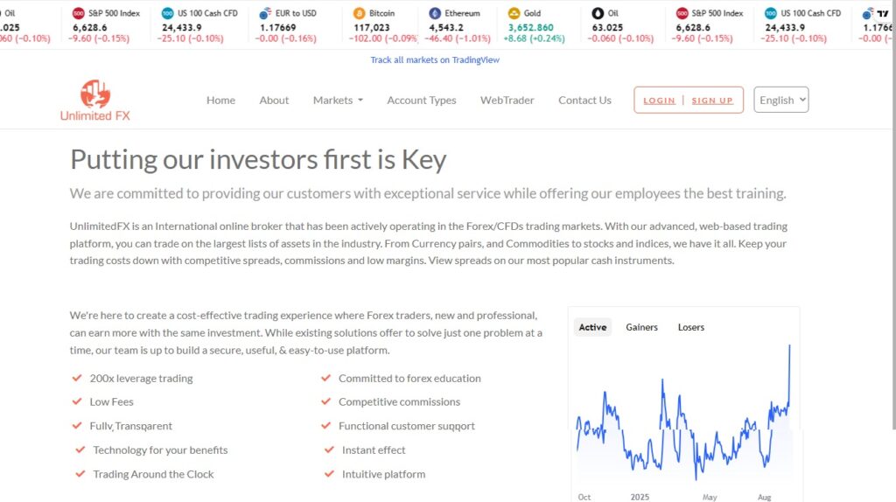Click the LOGIN link

click(x=659, y=101)
